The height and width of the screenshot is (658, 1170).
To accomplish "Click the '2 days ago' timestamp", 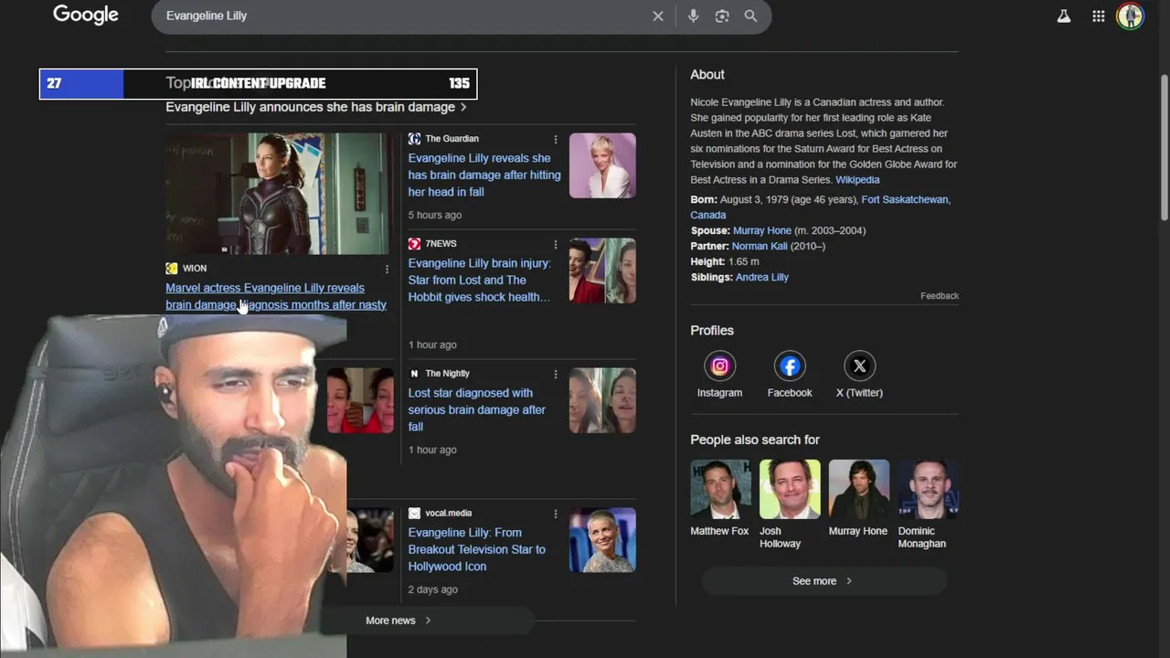I will [x=432, y=590].
